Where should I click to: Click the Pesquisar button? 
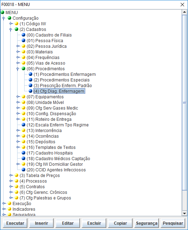(173, 223)
